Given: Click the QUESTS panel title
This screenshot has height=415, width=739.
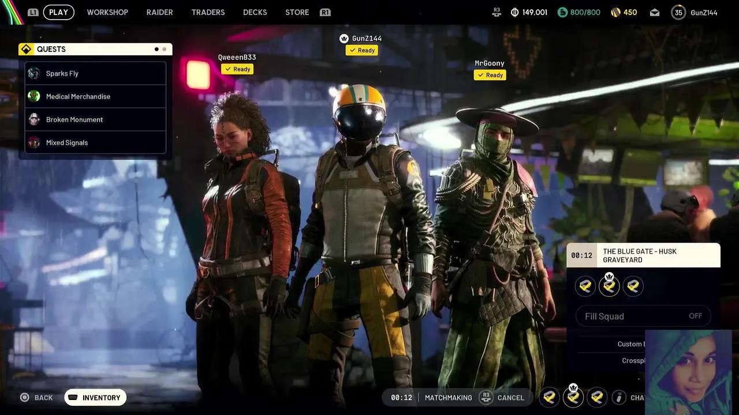Looking at the screenshot, I should 51,50.
